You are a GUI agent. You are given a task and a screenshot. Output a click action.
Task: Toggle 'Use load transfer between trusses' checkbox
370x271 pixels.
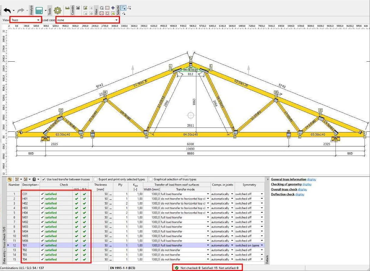pos(44,179)
